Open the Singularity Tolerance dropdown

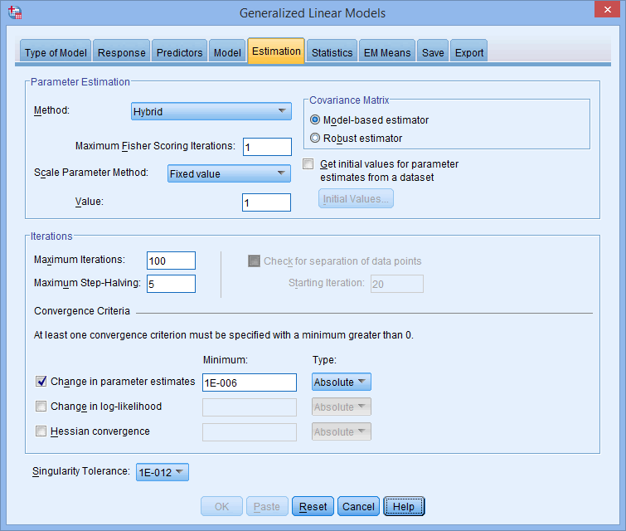[162, 472]
